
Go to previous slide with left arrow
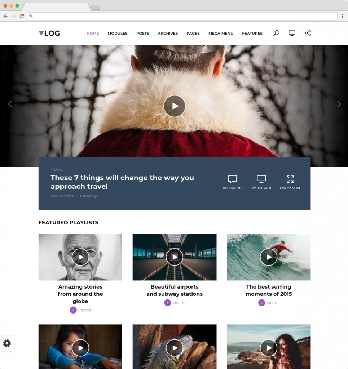[x=10, y=104]
